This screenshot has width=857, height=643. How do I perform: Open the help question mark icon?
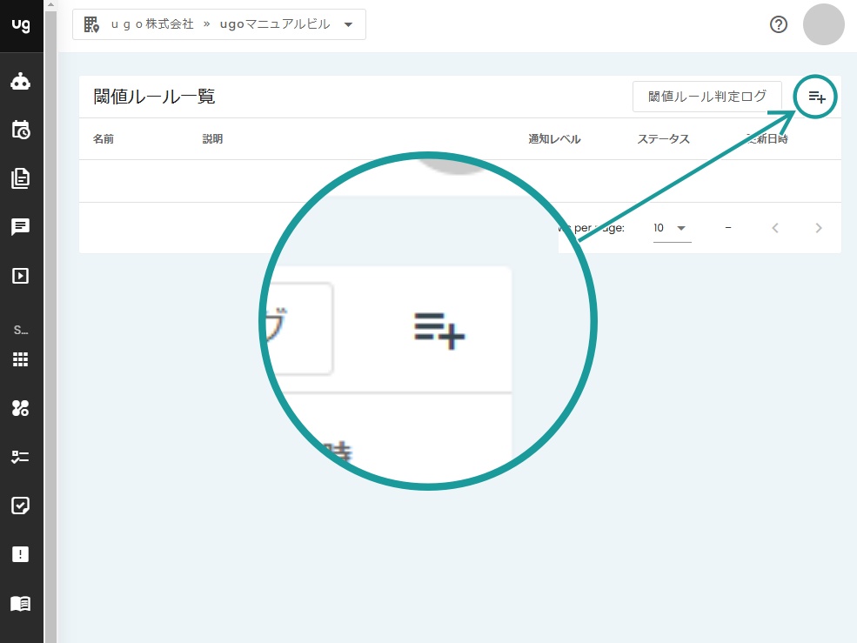[x=777, y=24]
